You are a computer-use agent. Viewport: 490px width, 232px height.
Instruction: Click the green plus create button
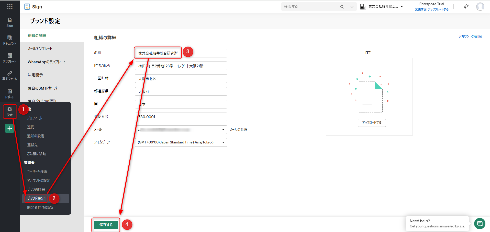(10, 128)
